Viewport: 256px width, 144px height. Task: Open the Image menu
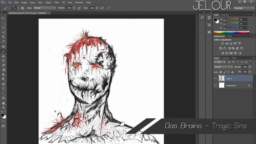click(x=24, y=3)
